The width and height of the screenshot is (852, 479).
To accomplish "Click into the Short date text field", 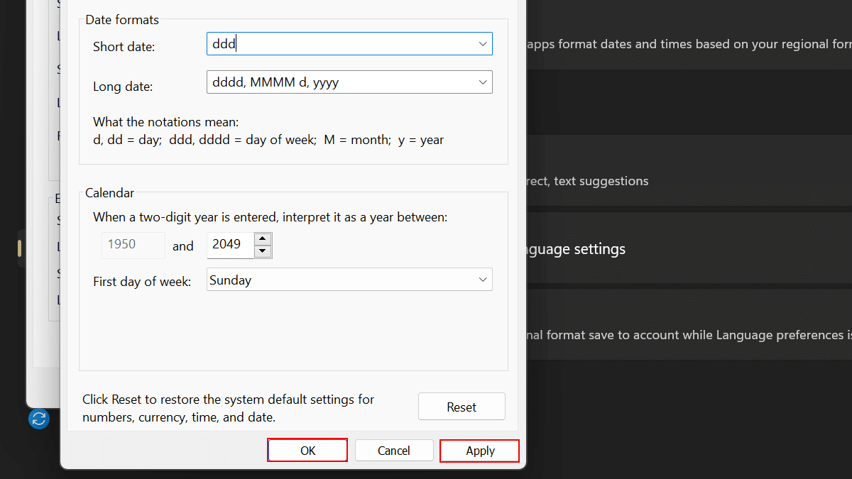I will 341,44.
